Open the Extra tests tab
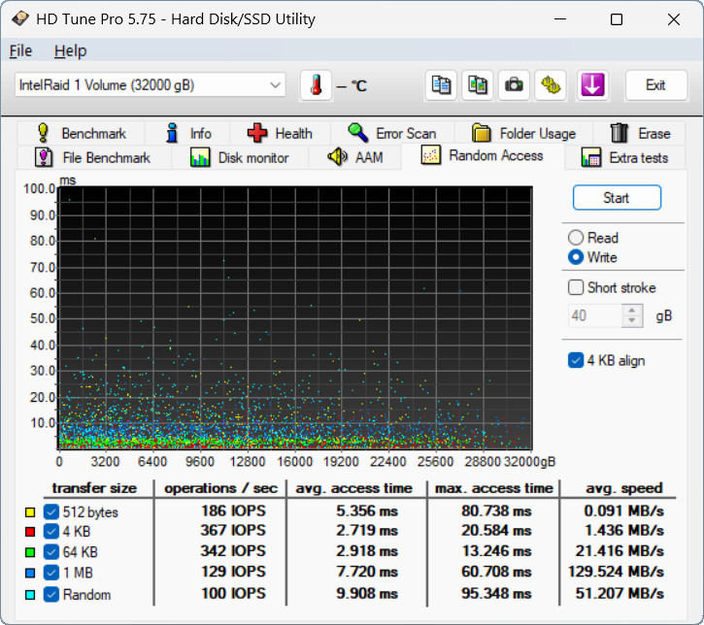Viewport: 704px width, 625px height. (624, 157)
